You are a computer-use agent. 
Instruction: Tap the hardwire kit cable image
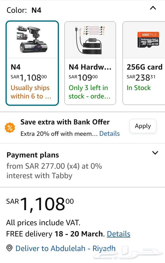[x=90, y=40]
